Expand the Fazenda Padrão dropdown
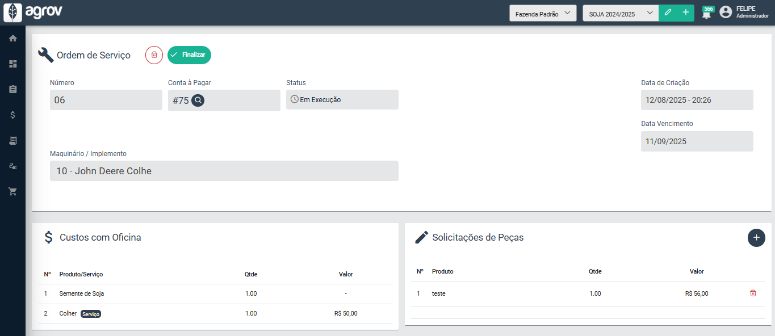Image resolution: width=775 pixels, height=336 pixels. (x=543, y=13)
